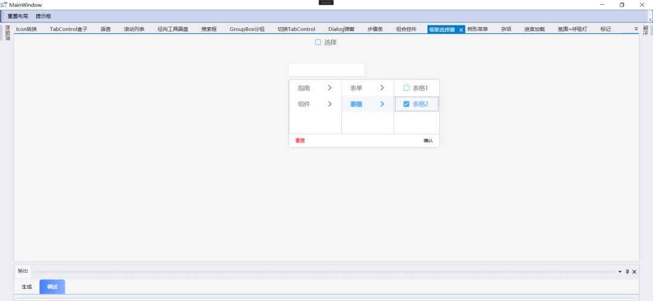Select the 标记 tab

click(605, 29)
